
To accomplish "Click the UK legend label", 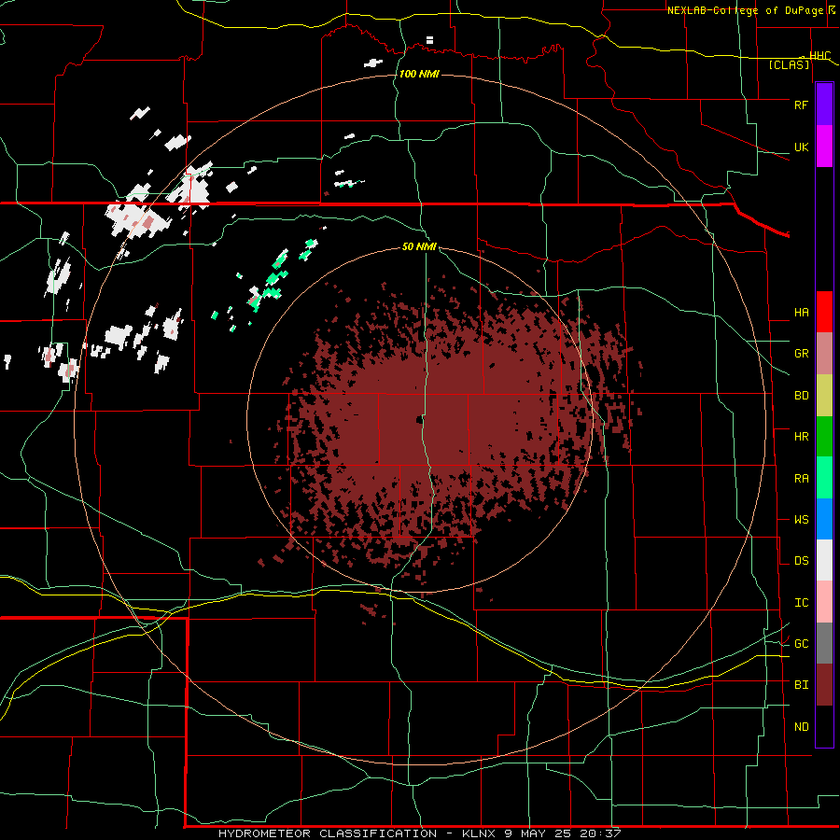I will 801,147.
